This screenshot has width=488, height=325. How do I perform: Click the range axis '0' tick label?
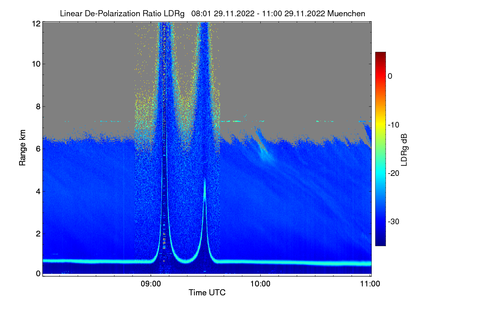(x=38, y=273)
